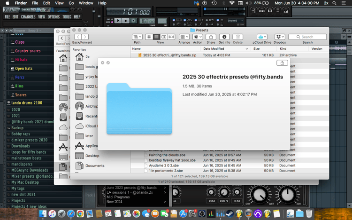Click the FL Studio record button
The image size is (352, 220).
pyautogui.click(x=133, y=21)
